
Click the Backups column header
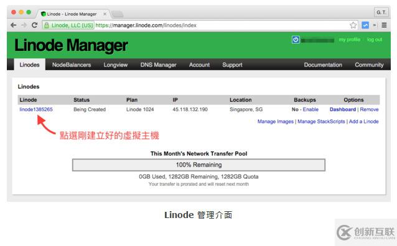pos(305,100)
